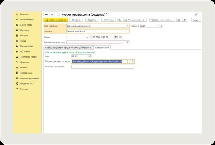Open the Склад section
The height and width of the screenshot is (145, 215).
pos(23,41)
